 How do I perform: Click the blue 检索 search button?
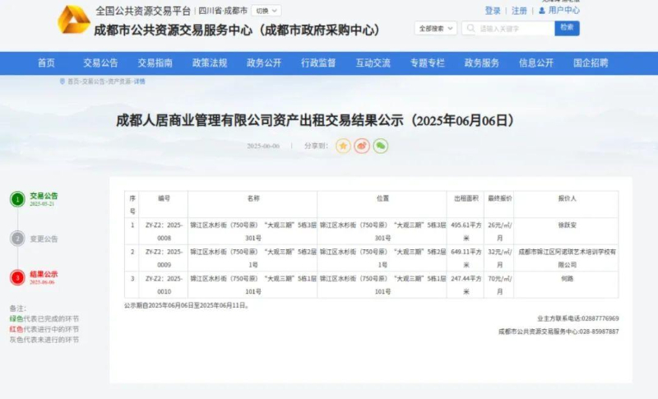(567, 28)
